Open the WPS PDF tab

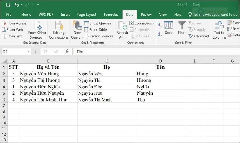pos(46,15)
